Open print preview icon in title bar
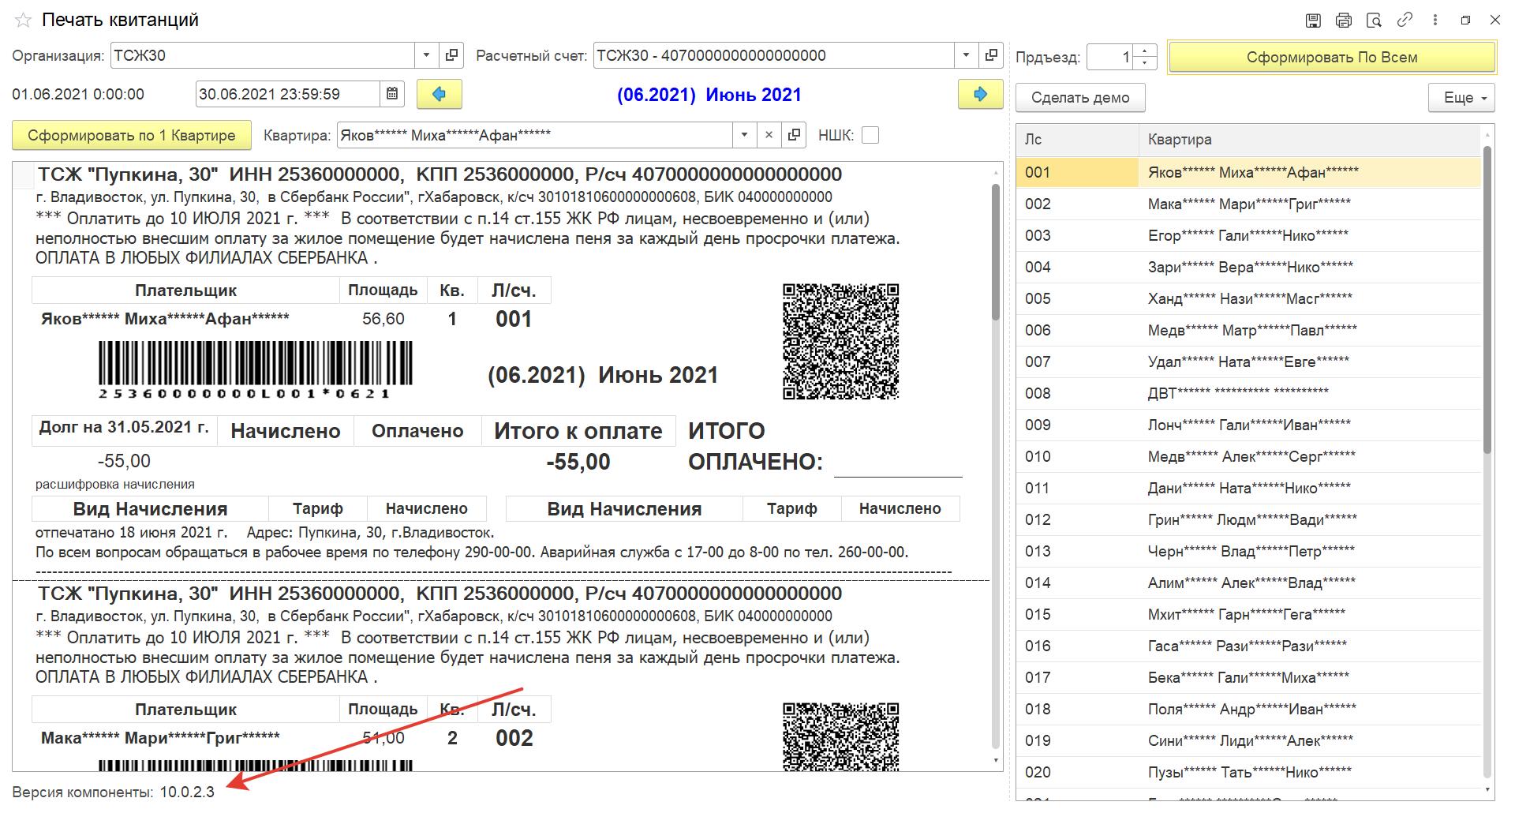1515x813 pixels. (1374, 21)
